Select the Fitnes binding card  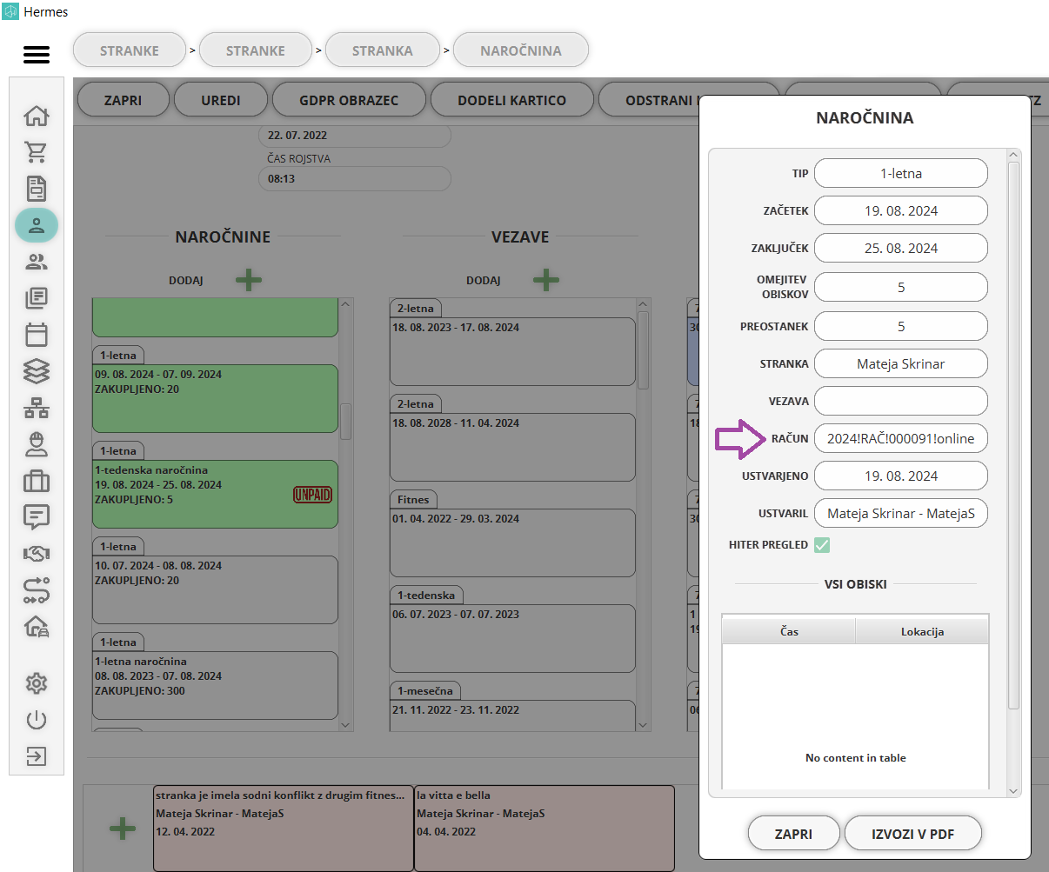click(x=512, y=543)
